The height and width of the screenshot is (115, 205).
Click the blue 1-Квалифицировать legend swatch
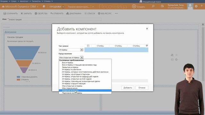click(x=19, y=77)
